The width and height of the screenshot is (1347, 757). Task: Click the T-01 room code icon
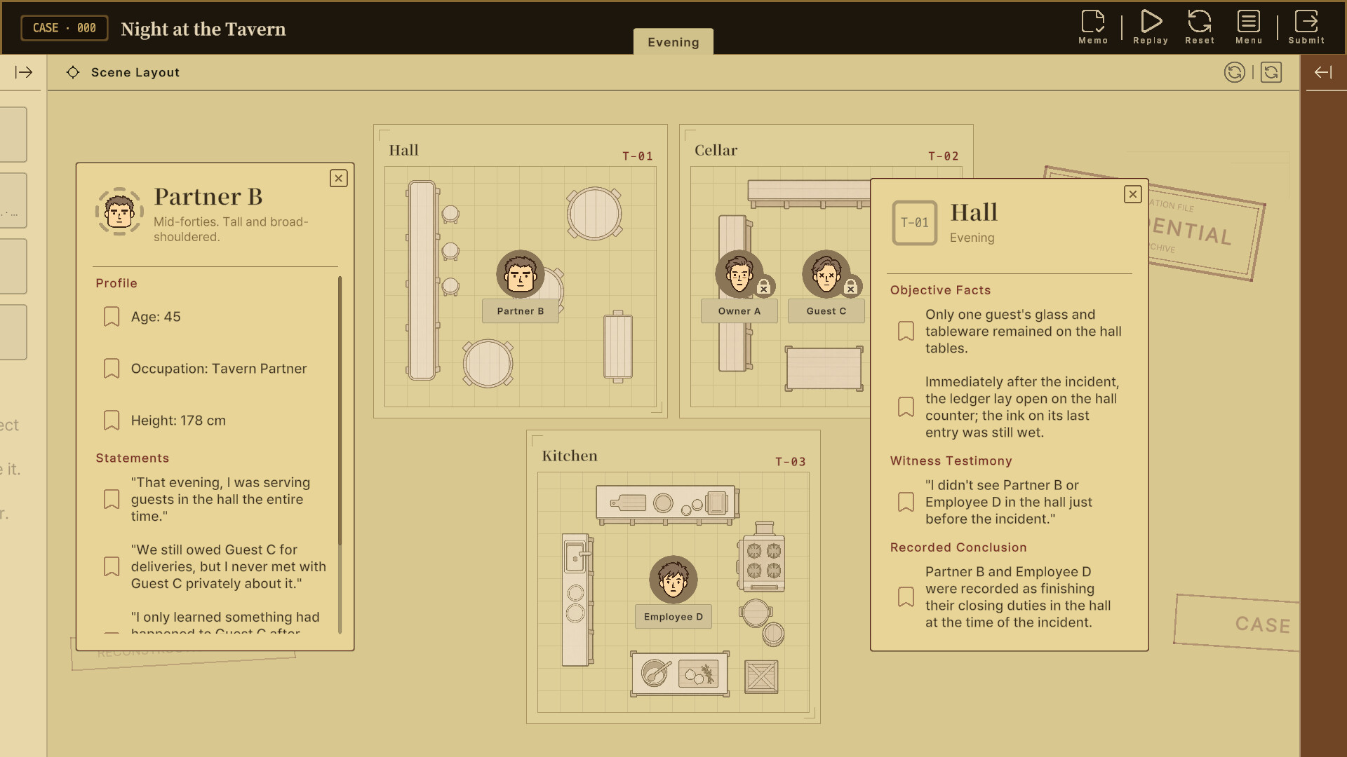[x=915, y=223]
